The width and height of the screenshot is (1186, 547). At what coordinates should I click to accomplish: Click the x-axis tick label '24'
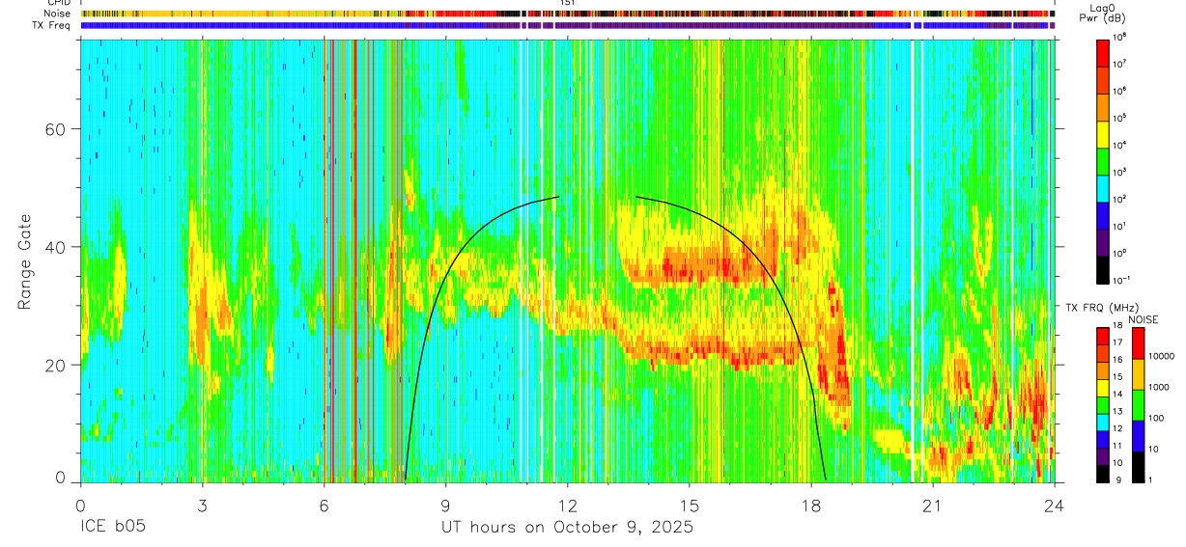point(1054,506)
